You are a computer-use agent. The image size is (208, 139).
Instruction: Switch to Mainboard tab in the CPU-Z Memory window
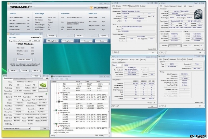point(172,59)
